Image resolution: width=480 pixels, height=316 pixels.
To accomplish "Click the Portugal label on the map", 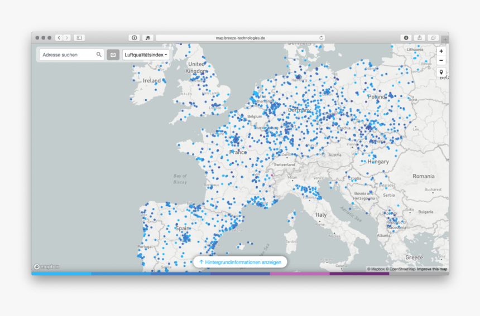I will [145, 247].
